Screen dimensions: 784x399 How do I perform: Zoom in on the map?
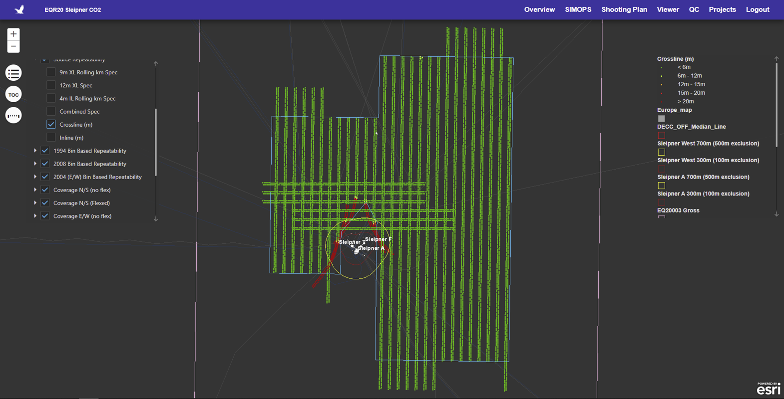point(13,34)
